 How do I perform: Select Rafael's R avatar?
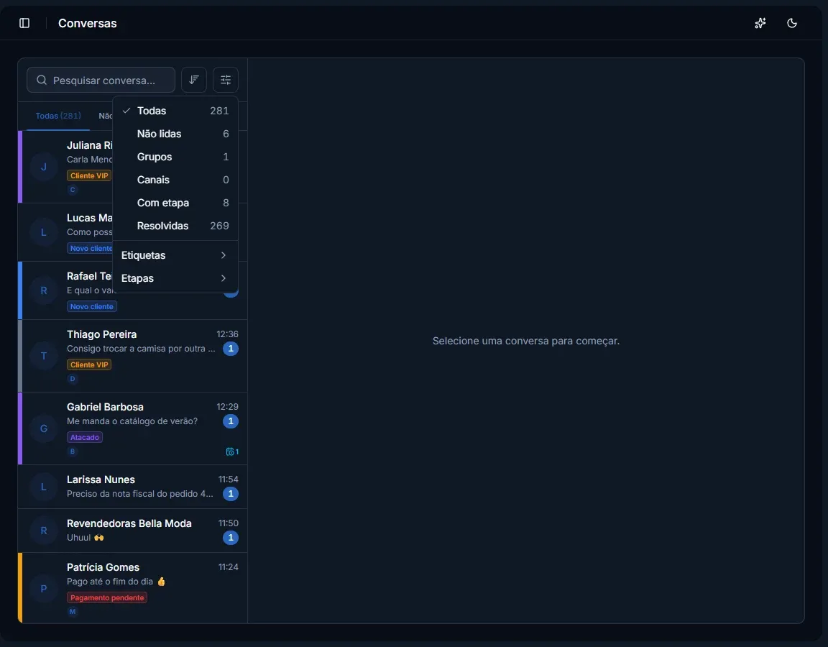coord(44,290)
